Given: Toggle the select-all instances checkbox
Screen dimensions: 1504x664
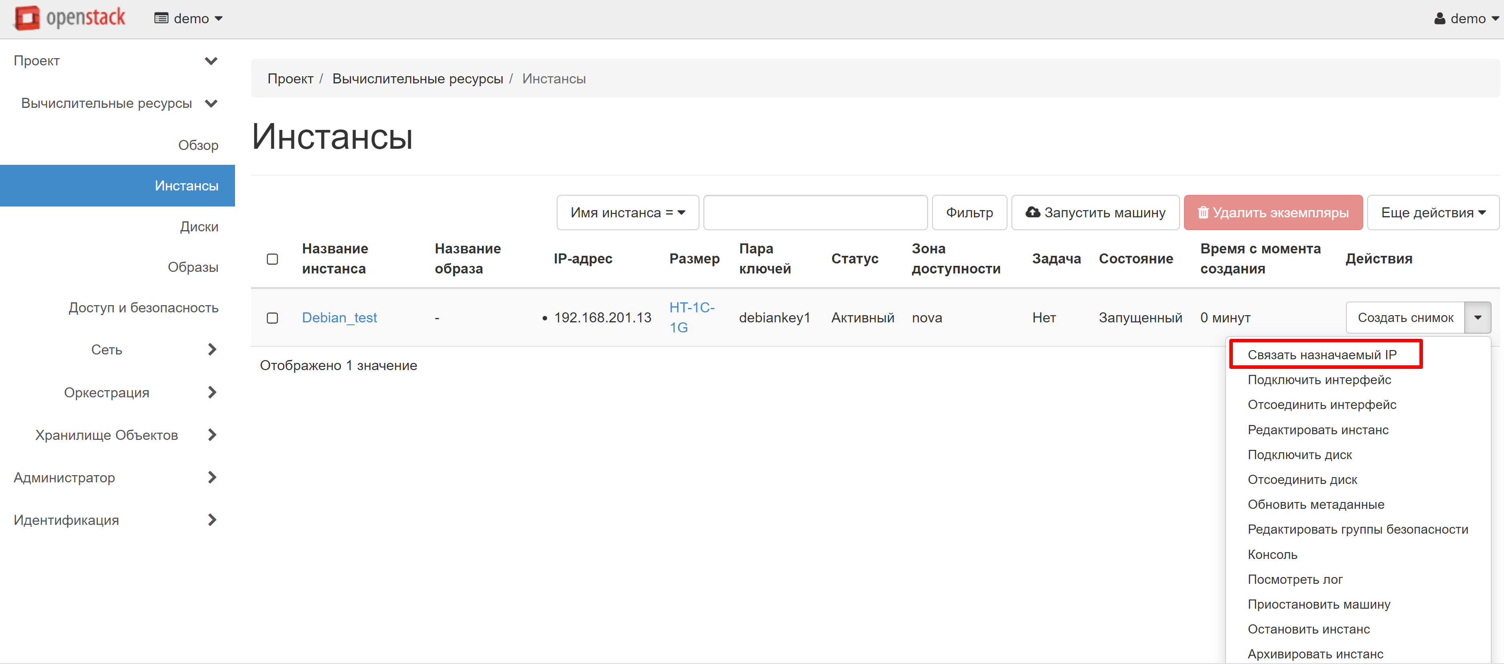Looking at the screenshot, I should (x=272, y=259).
